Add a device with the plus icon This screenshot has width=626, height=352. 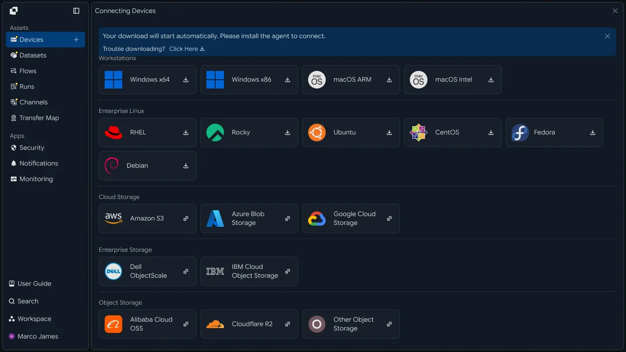click(x=76, y=40)
